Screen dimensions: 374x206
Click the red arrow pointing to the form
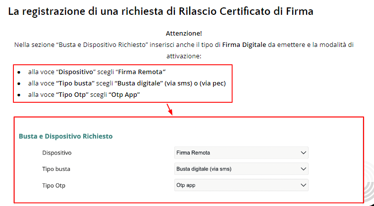click(x=169, y=109)
